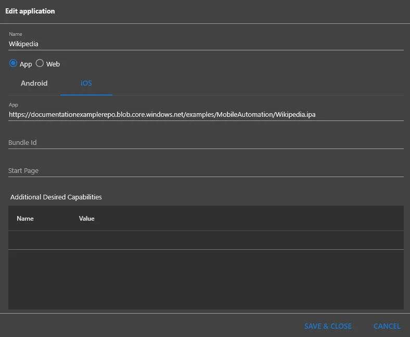The image size is (410, 337).
Task: Click the small Name label above Wikipedia
Action: tap(16, 34)
